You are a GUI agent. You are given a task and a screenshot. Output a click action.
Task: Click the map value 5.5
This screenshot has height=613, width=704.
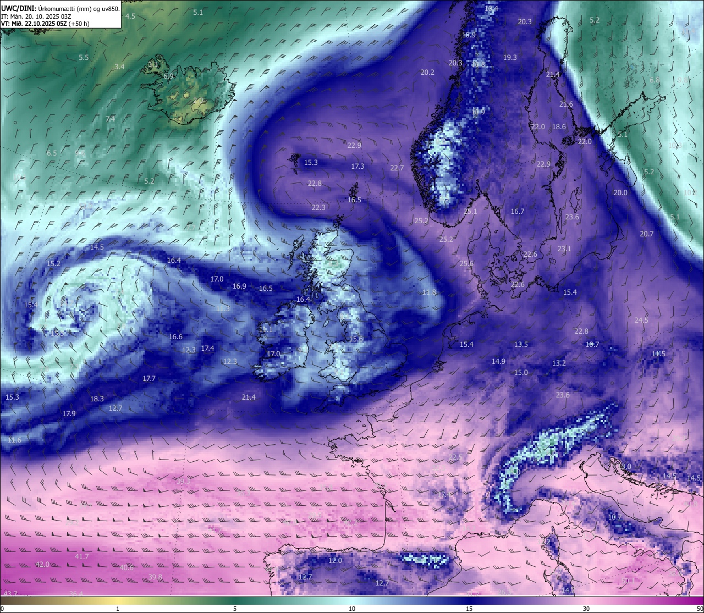pos(84,57)
